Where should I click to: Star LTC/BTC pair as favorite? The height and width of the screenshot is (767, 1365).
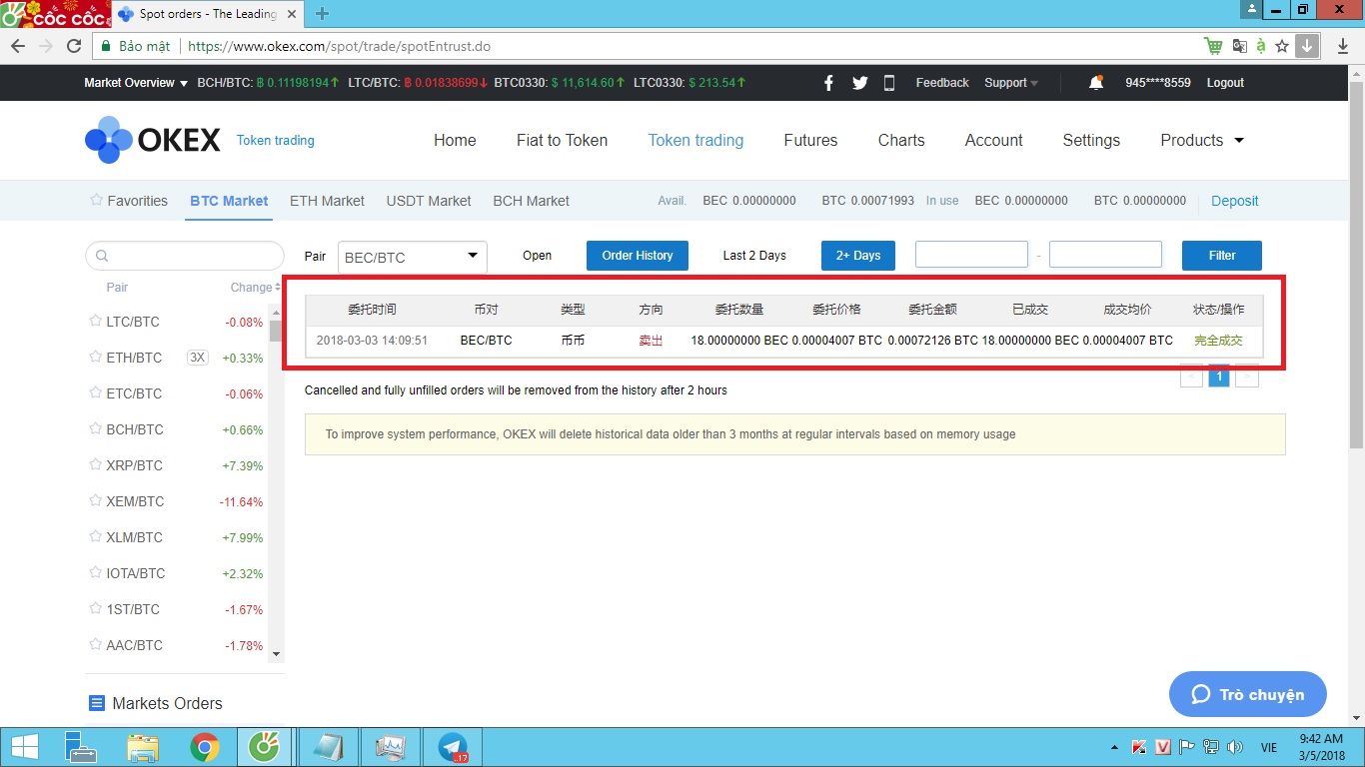tap(96, 322)
